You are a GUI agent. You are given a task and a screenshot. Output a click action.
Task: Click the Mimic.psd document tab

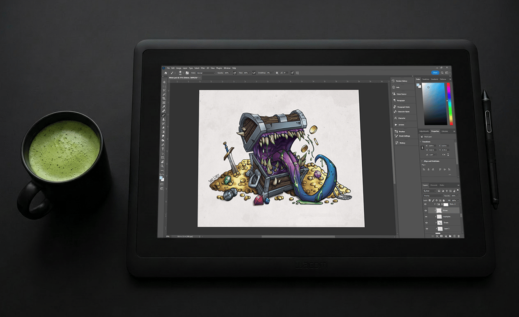184,78
